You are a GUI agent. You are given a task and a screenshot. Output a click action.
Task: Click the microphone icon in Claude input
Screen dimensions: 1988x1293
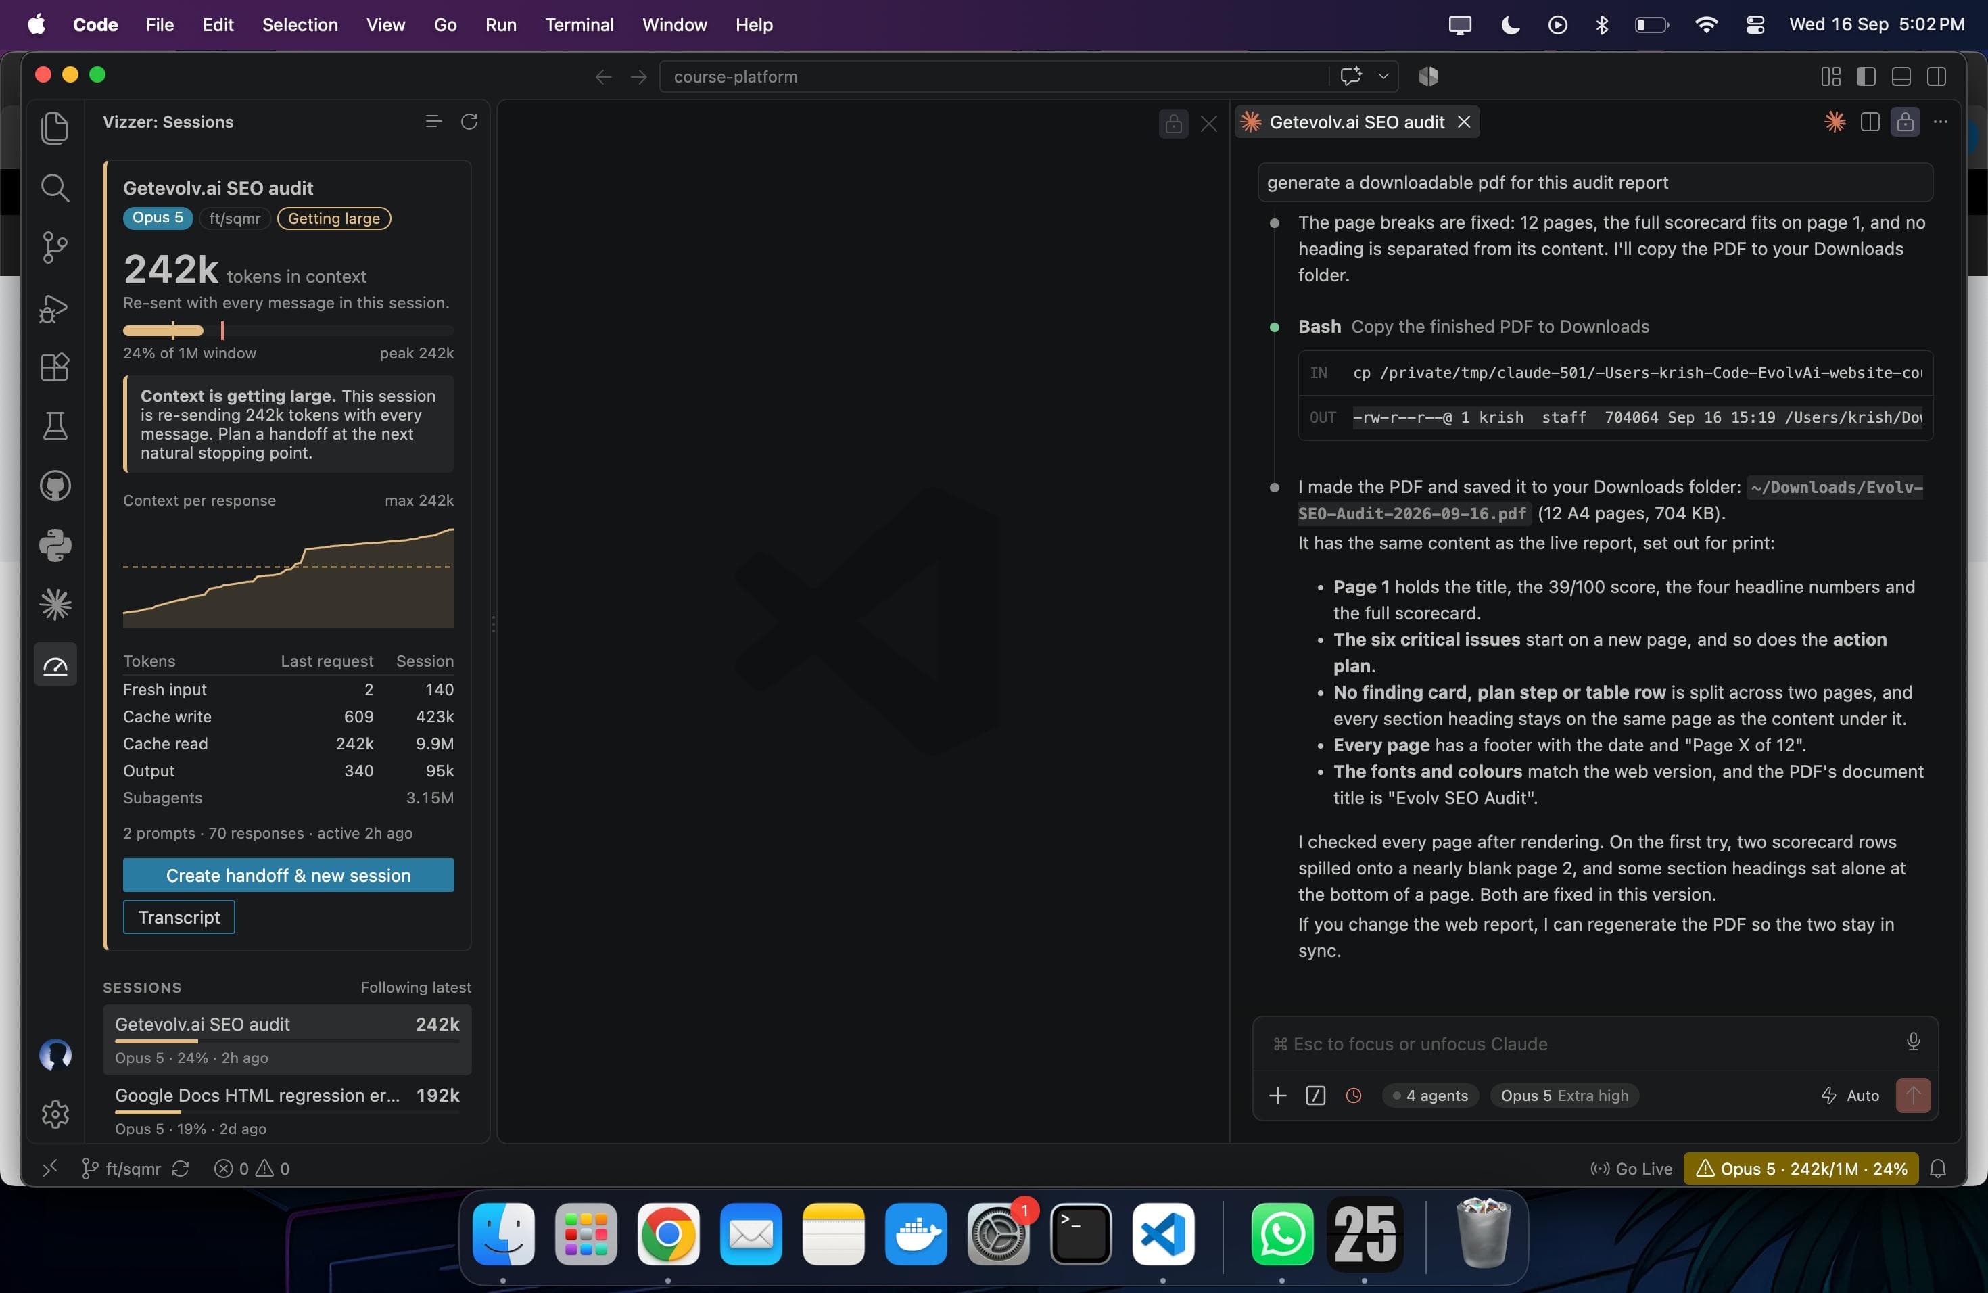point(1913,1041)
